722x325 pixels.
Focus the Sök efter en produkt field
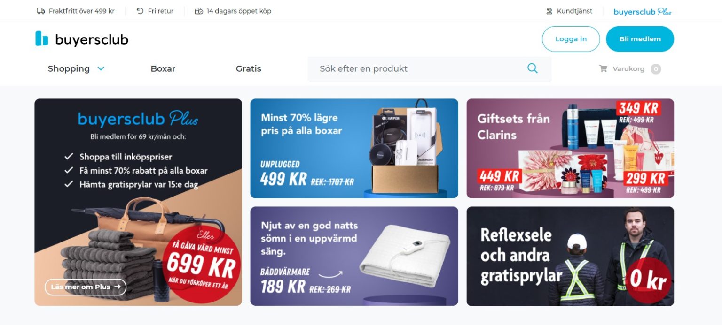click(x=430, y=68)
